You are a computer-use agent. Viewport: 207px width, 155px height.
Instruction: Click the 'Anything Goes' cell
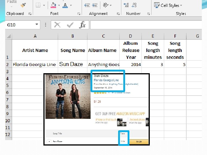[x=103, y=64]
